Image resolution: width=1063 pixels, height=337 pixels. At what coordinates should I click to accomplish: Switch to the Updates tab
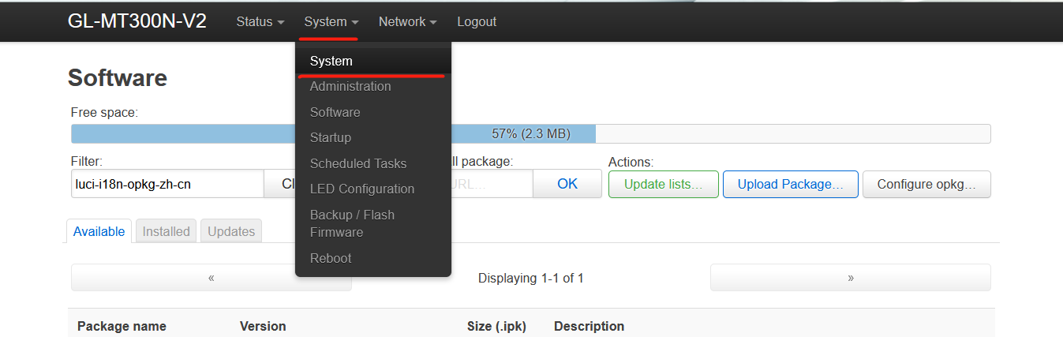[x=231, y=231]
